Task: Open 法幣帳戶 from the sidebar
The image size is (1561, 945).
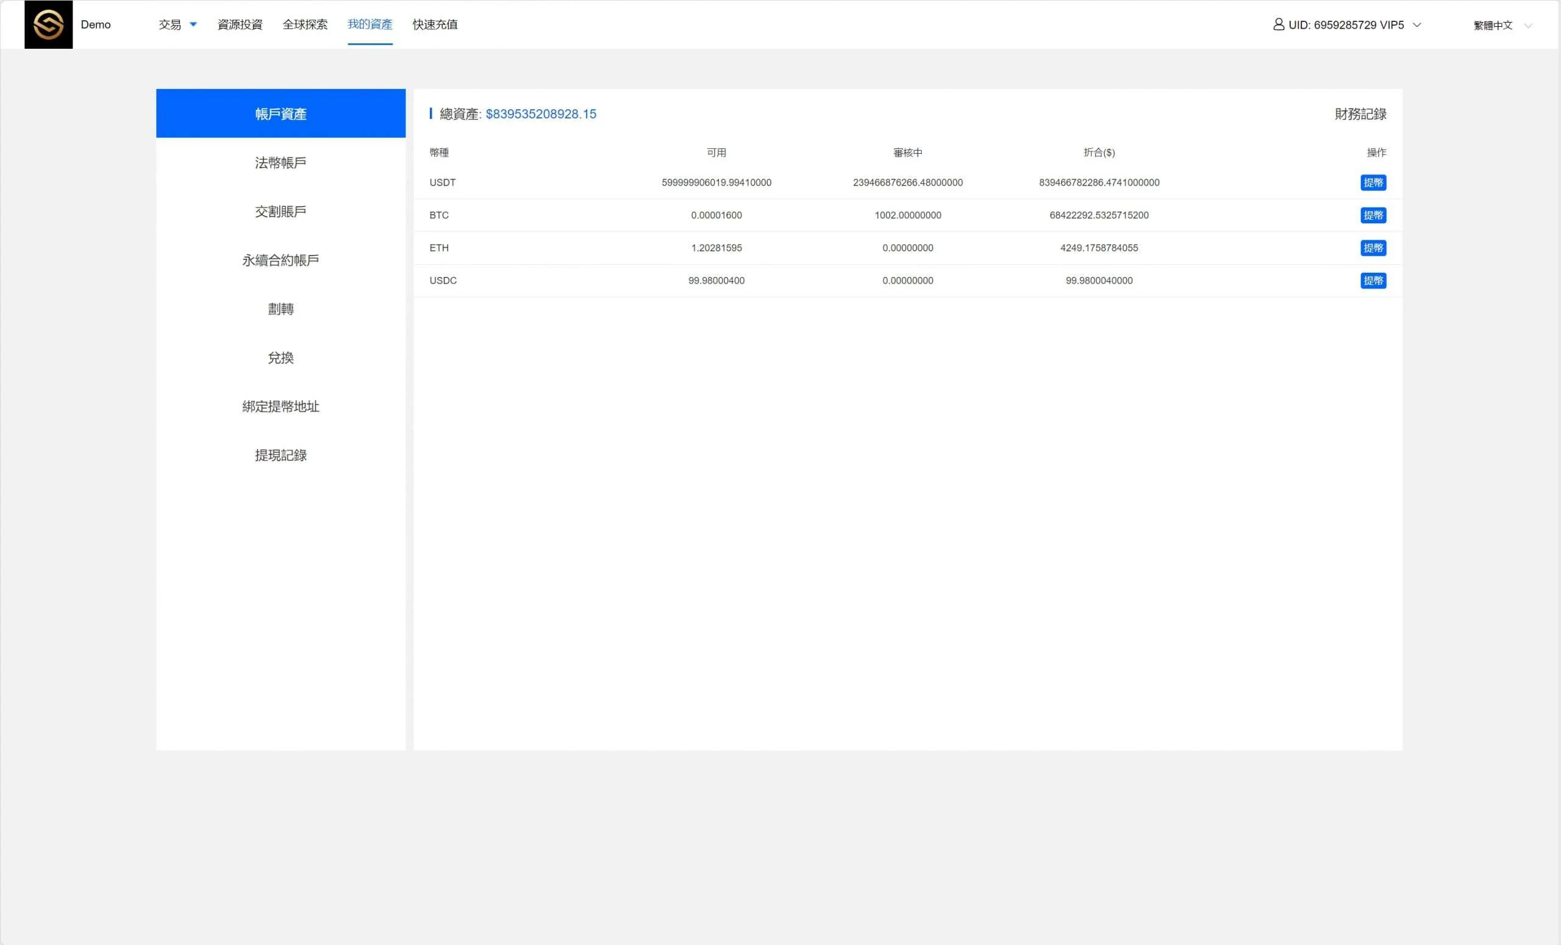Action: pyautogui.click(x=280, y=163)
